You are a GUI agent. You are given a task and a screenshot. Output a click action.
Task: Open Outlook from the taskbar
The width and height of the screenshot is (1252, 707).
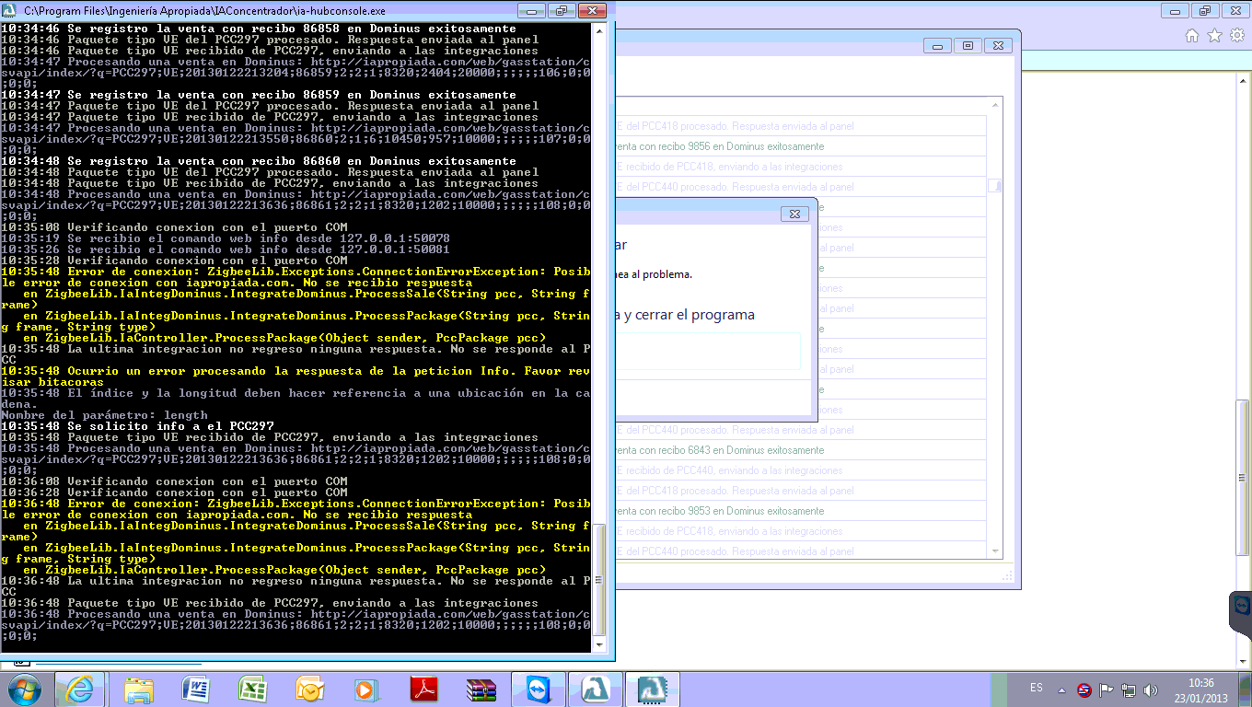[310, 689]
